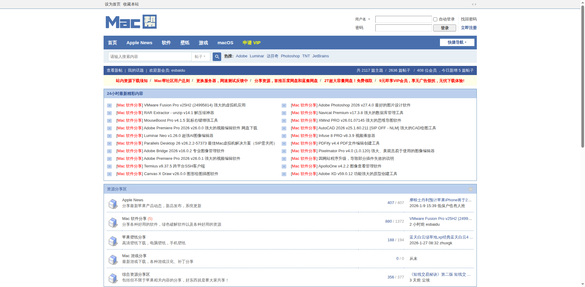Expand the 快捷导航 menu
The height and width of the screenshot is (287, 585).
[x=457, y=42]
